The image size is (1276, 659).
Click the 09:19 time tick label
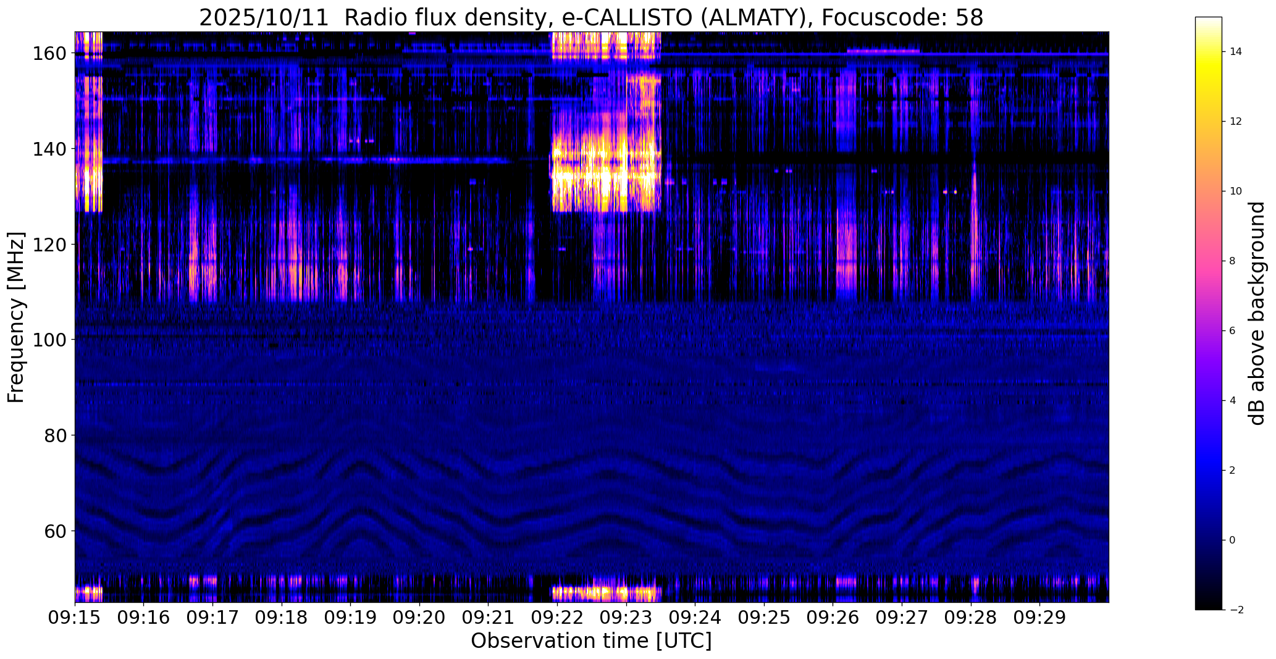[350, 618]
